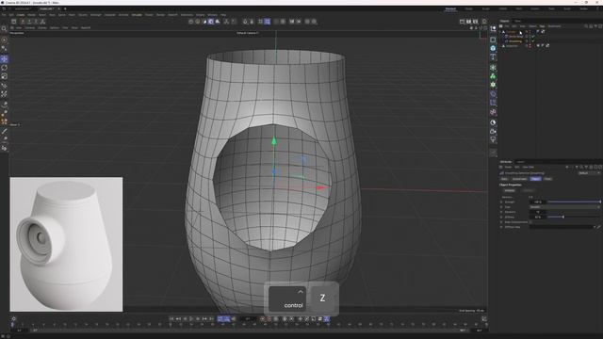Adjust the Strength slider

click(x=574, y=202)
